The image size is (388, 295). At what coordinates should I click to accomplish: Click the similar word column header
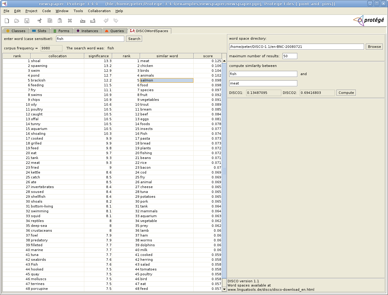(167, 56)
